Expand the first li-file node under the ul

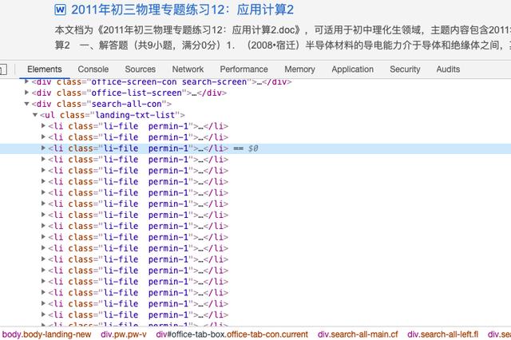point(43,126)
